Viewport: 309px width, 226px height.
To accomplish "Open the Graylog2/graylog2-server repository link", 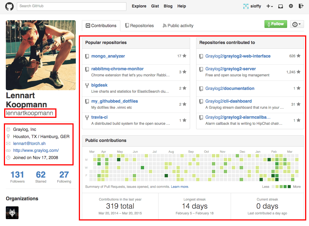I will [x=230, y=69].
